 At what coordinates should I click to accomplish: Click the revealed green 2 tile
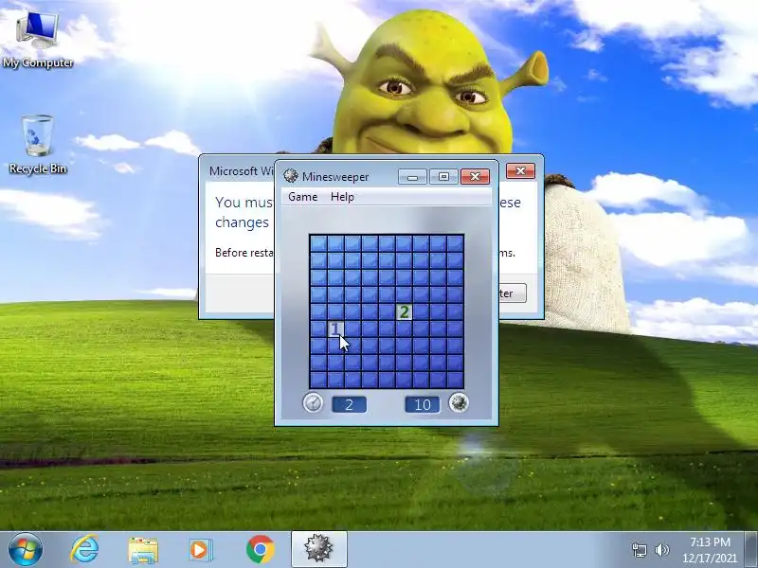(x=405, y=312)
